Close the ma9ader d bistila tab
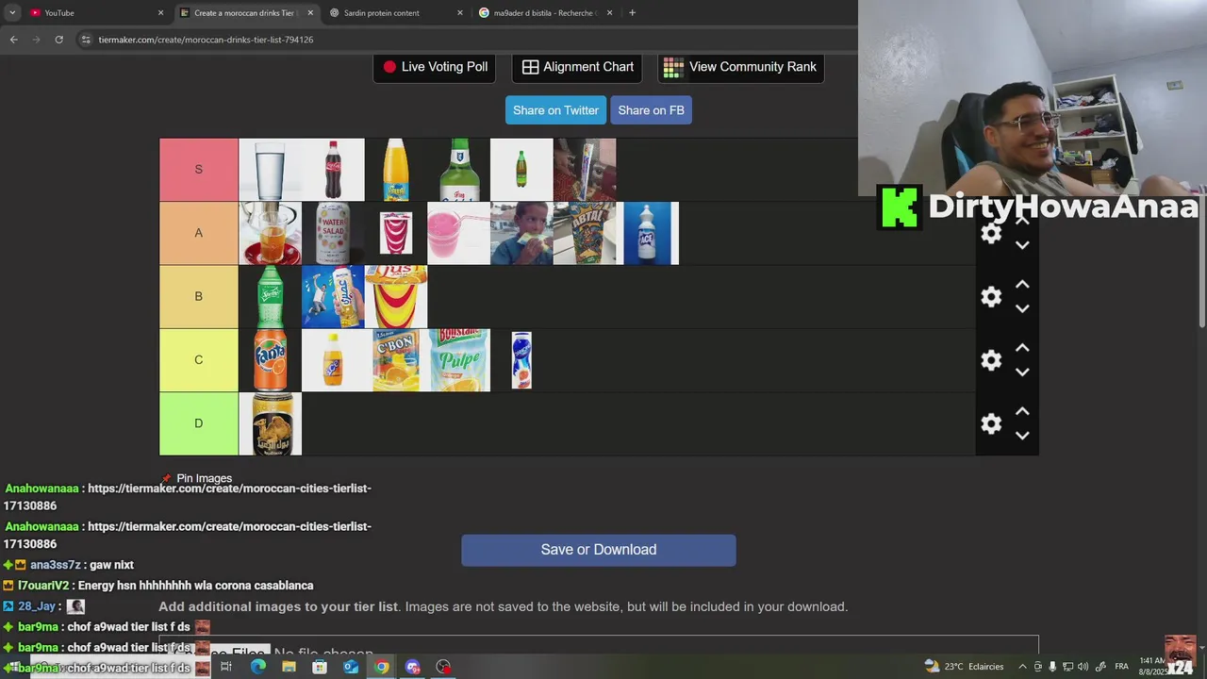Screen dimensions: 1207x679 pyautogui.click(x=610, y=12)
